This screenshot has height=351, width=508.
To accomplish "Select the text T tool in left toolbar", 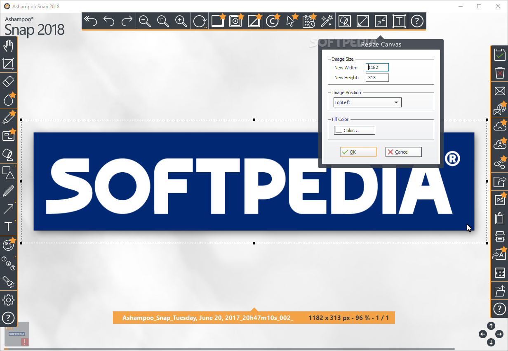I will coord(8,226).
